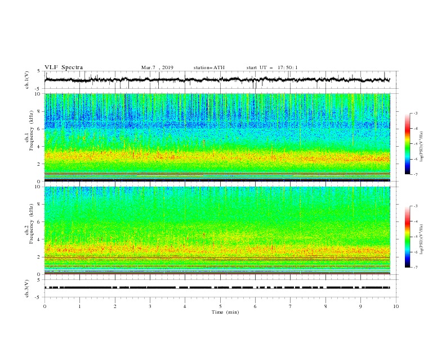The height and width of the screenshot is (344, 446).
Task: Click time axis tick label "3"
Action: 150,306
